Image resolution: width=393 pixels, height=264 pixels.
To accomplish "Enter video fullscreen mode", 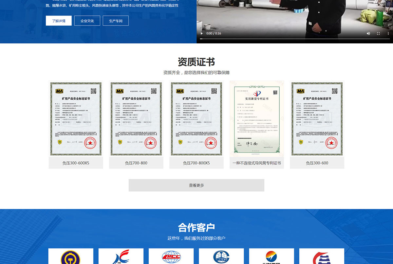I will (378, 33).
